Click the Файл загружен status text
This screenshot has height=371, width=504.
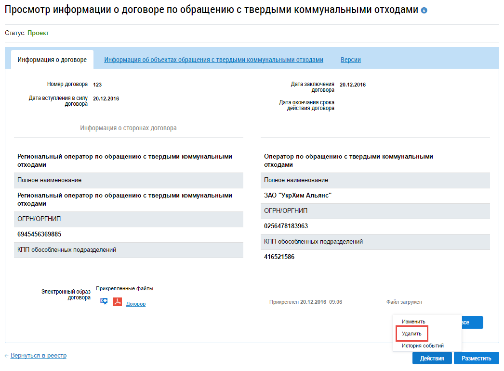pyautogui.click(x=404, y=302)
